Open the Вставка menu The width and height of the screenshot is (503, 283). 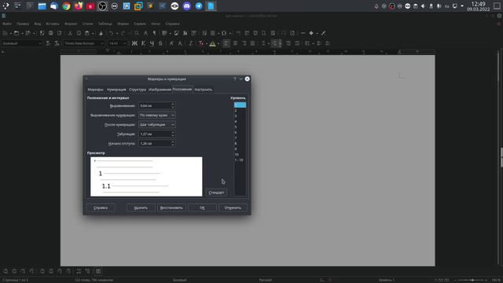pyautogui.click(x=53, y=24)
